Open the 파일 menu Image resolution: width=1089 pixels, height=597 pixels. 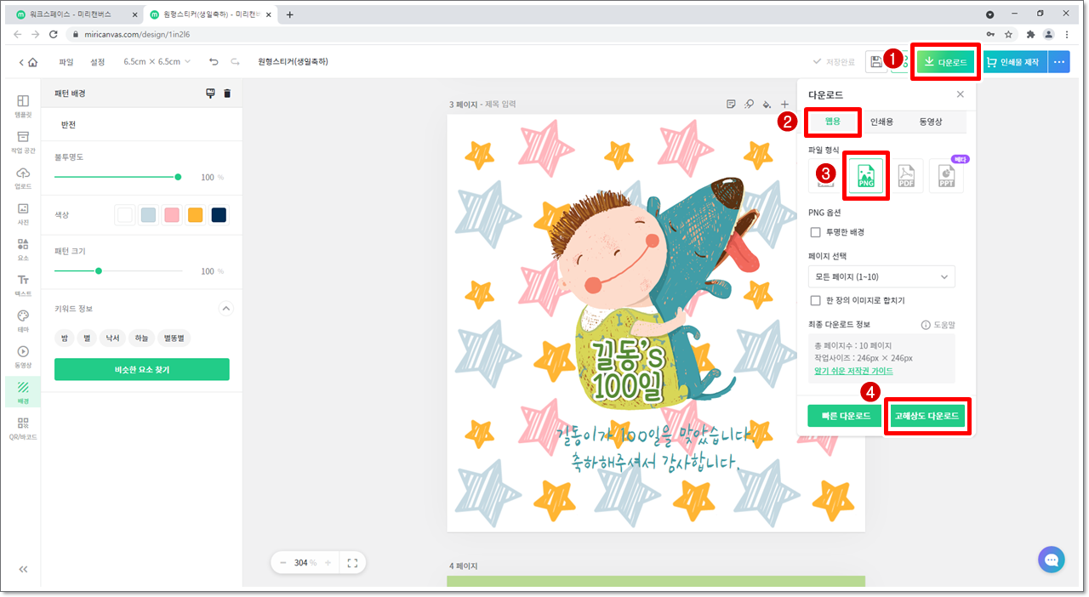pyautogui.click(x=66, y=62)
